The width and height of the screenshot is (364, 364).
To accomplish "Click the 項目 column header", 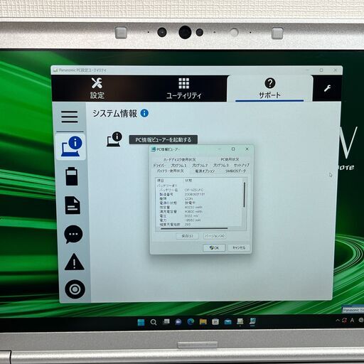I will coord(161,181).
